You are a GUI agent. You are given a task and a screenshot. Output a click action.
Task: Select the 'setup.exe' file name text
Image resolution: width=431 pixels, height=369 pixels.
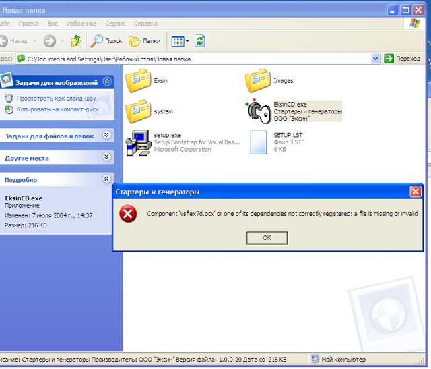(168, 135)
